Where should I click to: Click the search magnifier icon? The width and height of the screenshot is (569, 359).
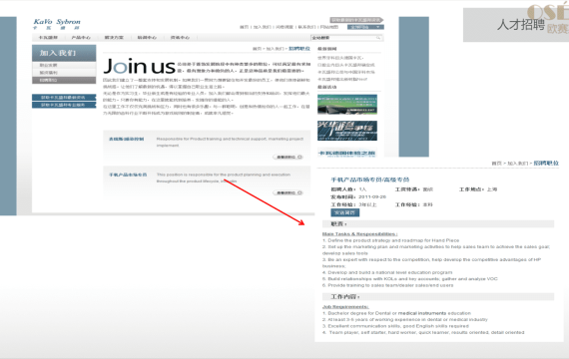[x=378, y=38]
